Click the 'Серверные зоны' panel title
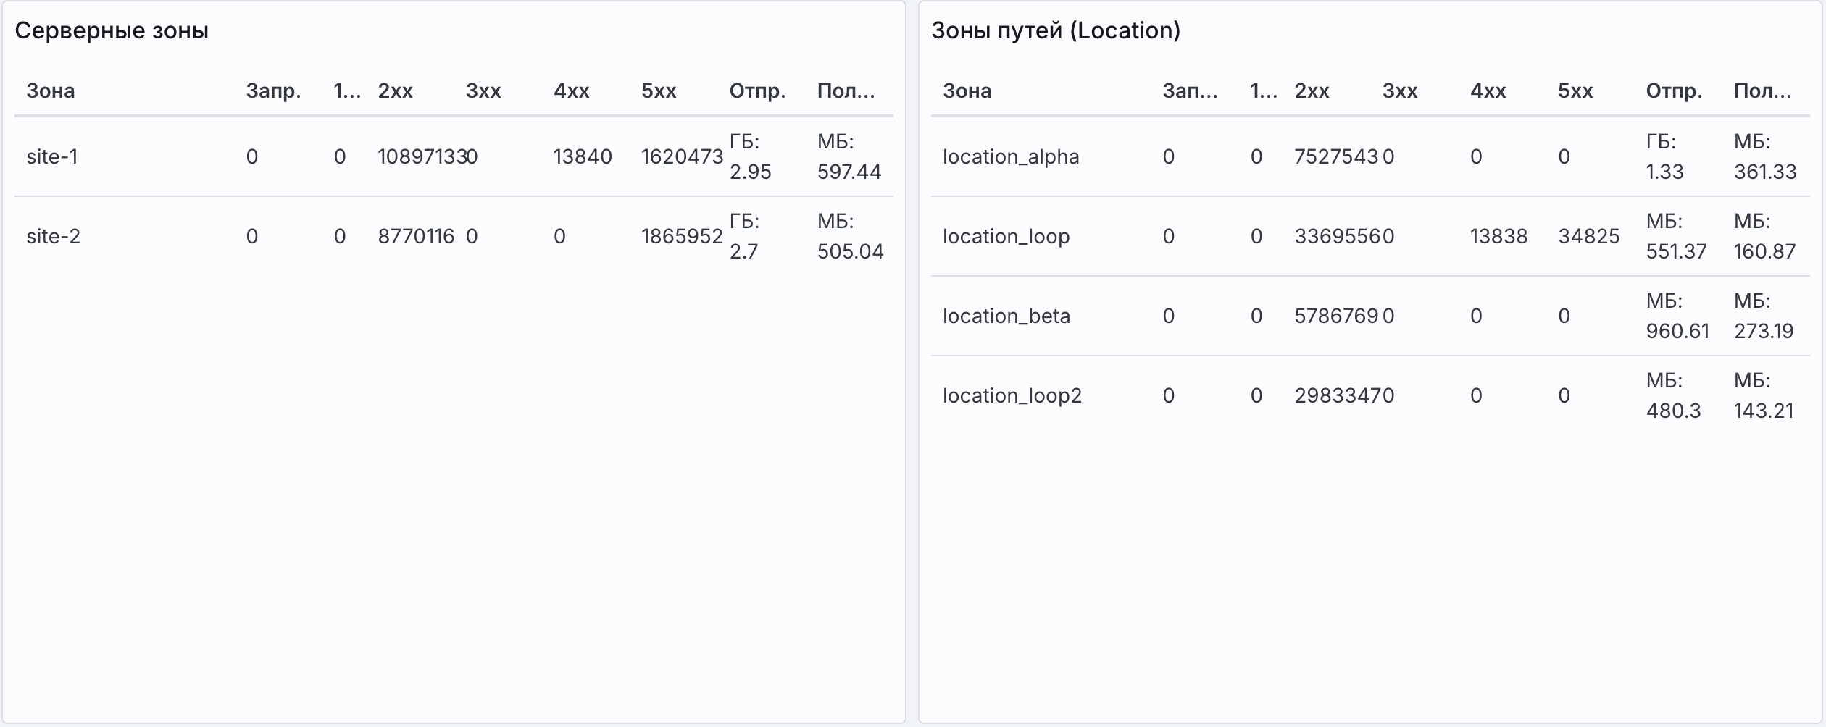The height and width of the screenshot is (727, 1826). click(112, 30)
